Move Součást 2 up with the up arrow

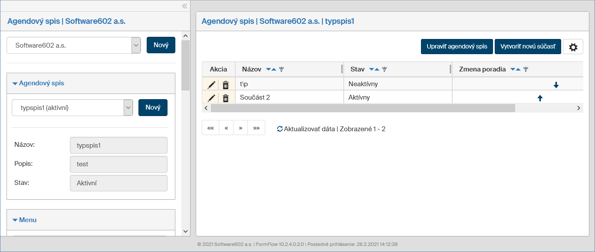point(540,98)
